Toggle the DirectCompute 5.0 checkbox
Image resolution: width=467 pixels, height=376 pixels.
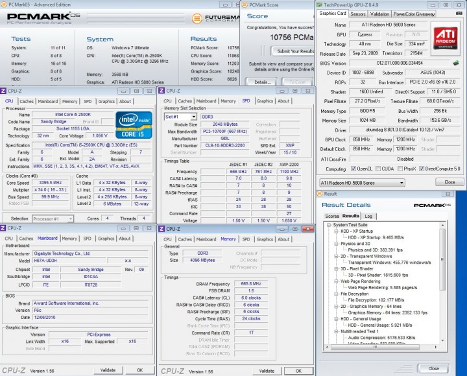click(422, 169)
